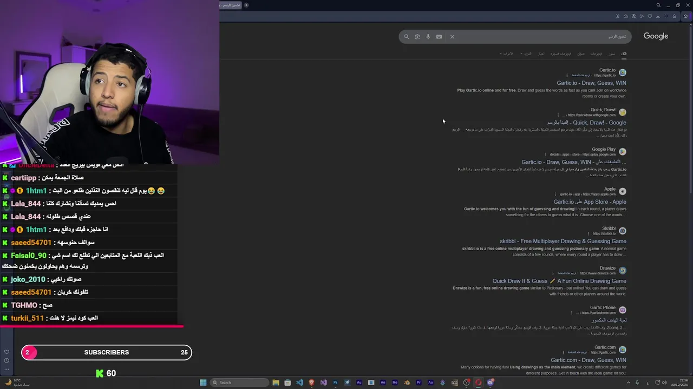Open the browser downloads icon

(658, 16)
